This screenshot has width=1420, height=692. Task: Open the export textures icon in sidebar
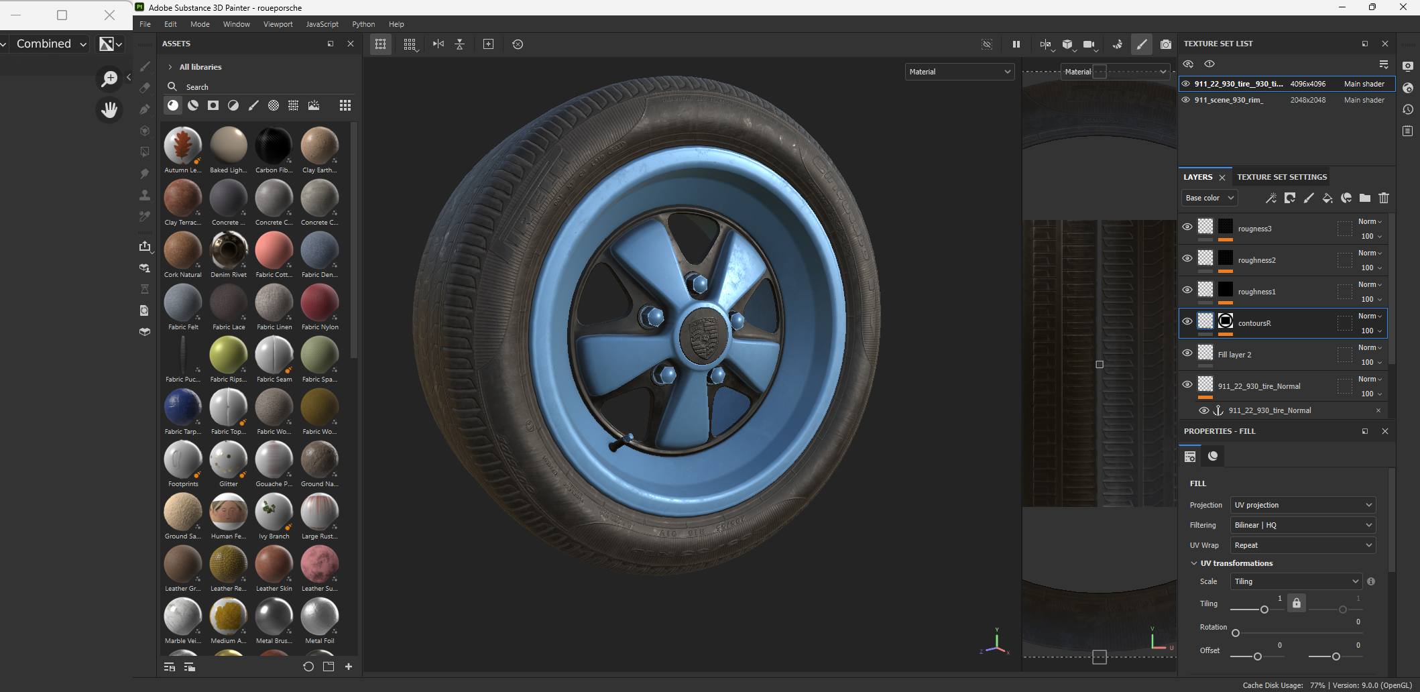click(x=145, y=246)
